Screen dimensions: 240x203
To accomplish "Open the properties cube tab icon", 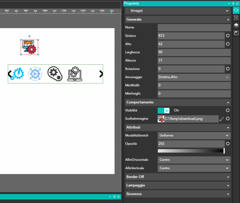I will (236, 11).
